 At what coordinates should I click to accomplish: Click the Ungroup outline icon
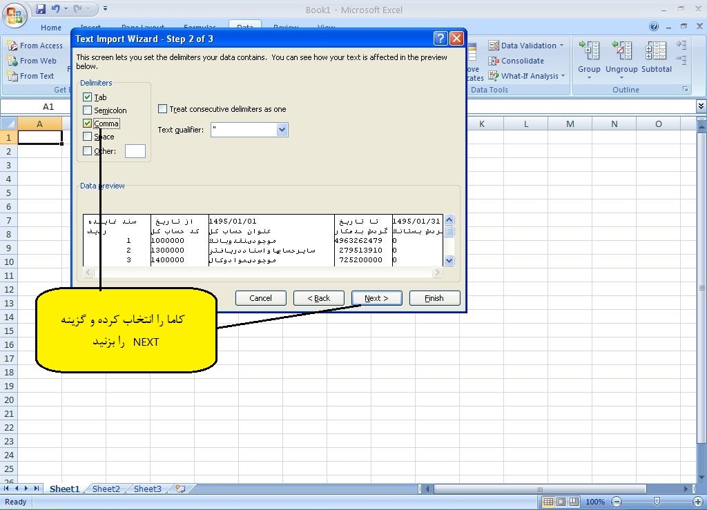pos(621,52)
